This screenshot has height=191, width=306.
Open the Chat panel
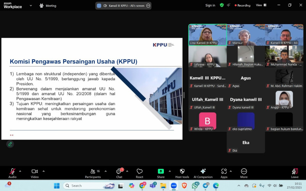[119, 173]
